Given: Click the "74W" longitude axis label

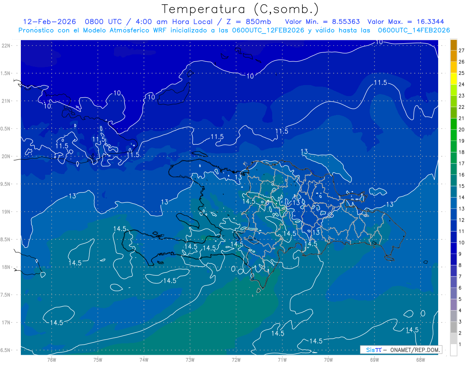Looking at the screenshot, I should coord(144,360).
